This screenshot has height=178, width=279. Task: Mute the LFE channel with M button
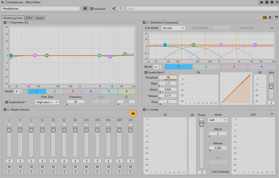[131, 167]
